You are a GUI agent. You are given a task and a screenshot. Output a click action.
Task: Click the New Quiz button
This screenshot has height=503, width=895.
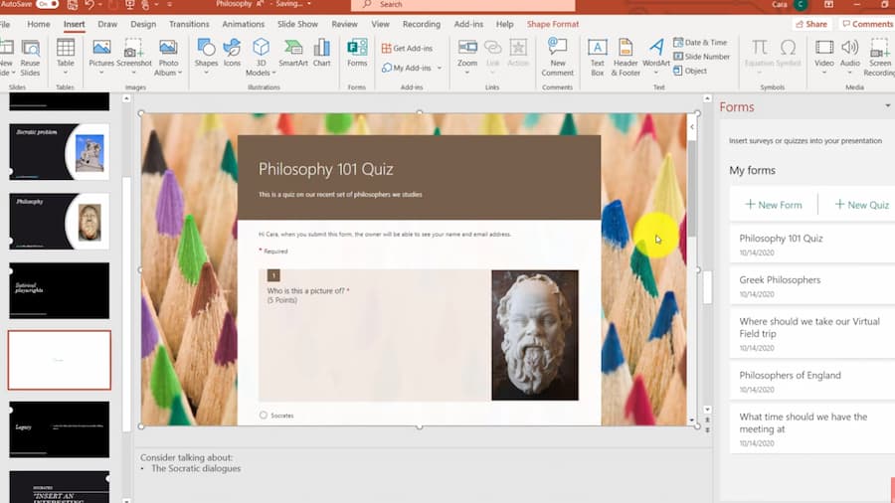pos(861,205)
